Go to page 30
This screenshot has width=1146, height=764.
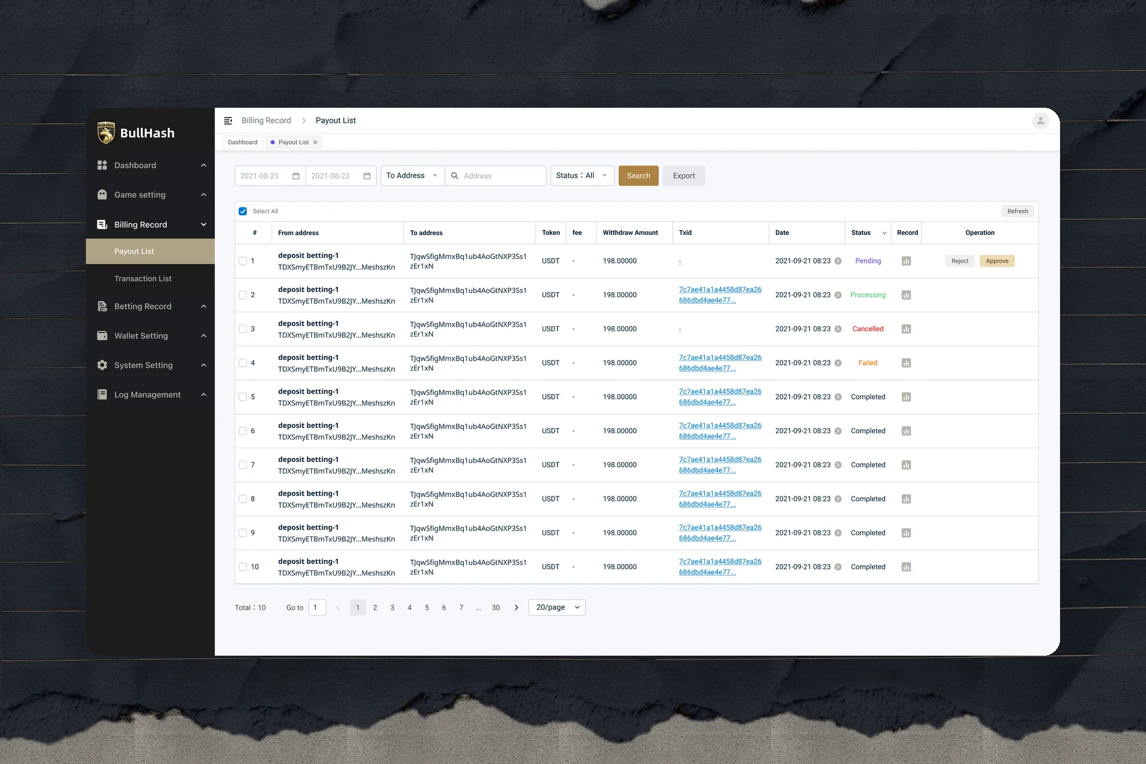point(496,608)
